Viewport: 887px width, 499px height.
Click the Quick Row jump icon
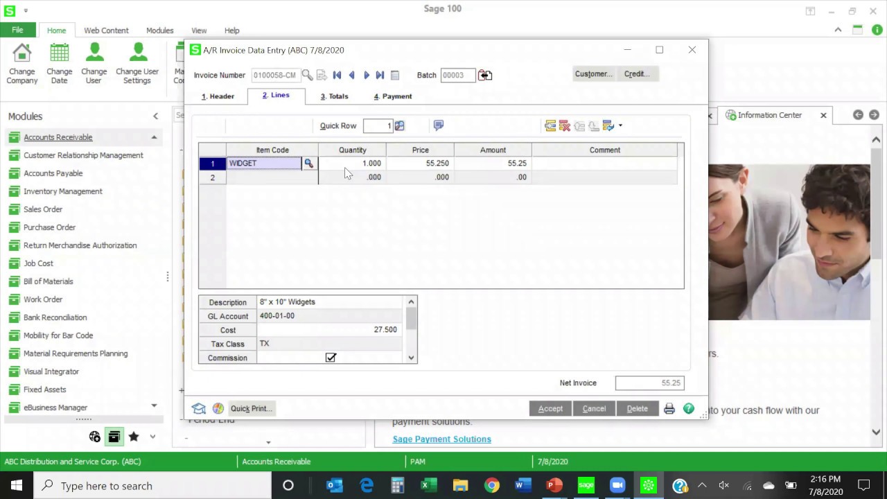(399, 125)
